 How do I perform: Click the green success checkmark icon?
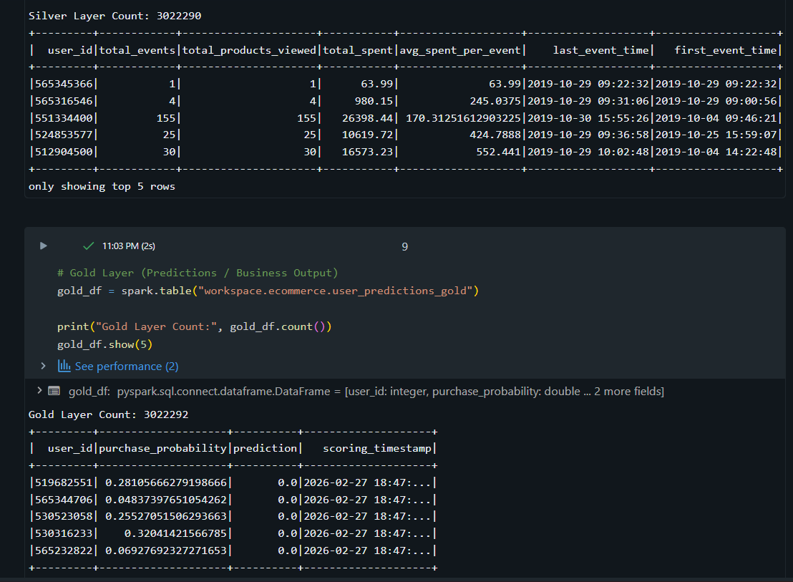(x=89, y=246)
